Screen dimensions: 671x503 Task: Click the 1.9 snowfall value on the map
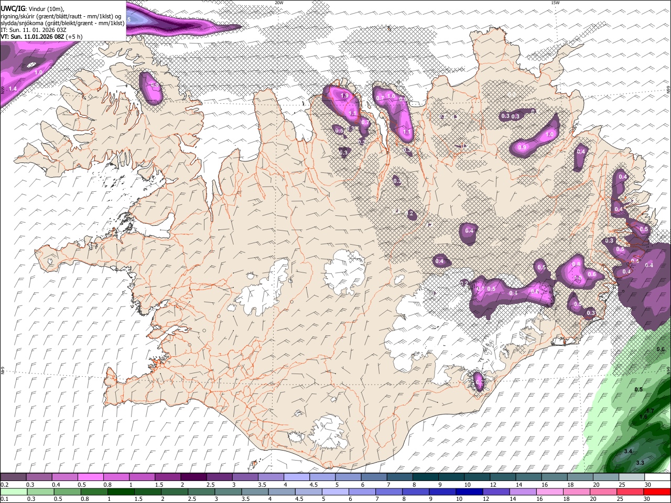[344, 96]
